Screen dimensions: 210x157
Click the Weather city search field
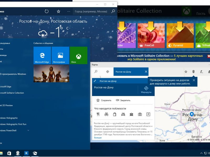pyautogui.click(x=91, y=12)
